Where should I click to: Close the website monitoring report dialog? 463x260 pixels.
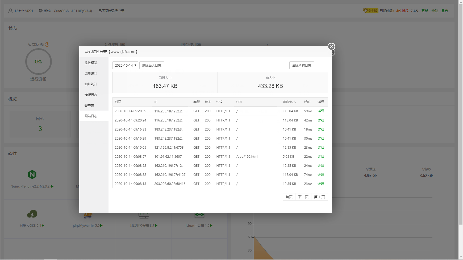coord(331,47)
